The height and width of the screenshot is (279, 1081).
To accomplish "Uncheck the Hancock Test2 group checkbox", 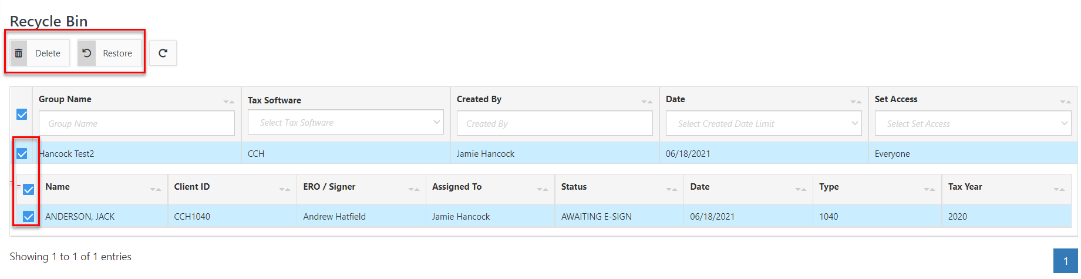I will point(22,154).
